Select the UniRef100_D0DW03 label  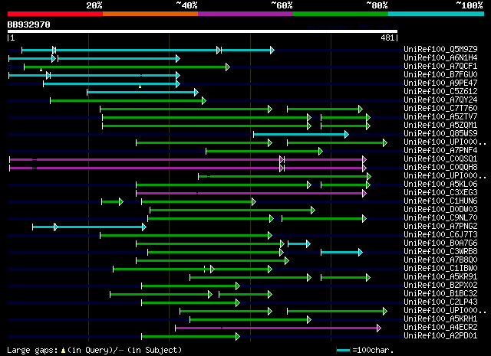(440, 210)
